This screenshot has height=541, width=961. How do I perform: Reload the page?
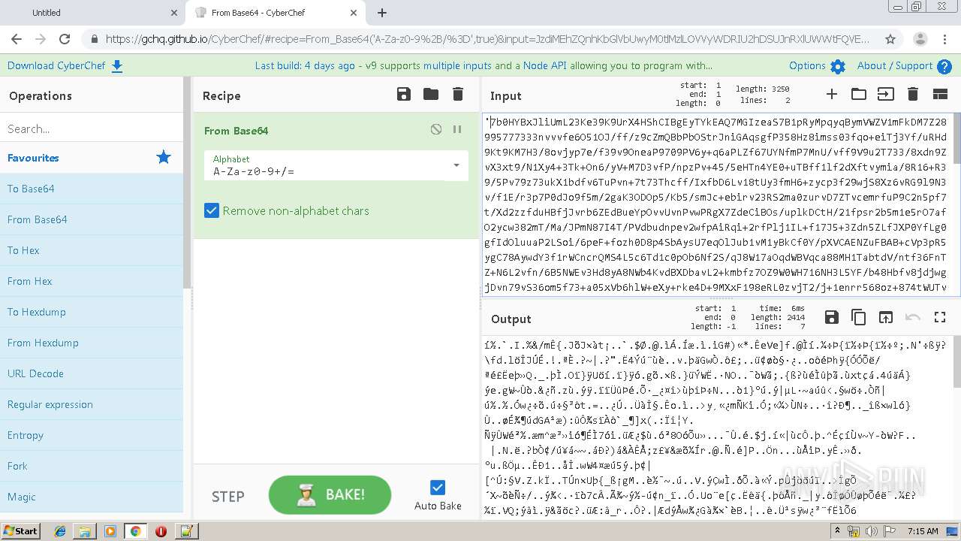point(65,39)
